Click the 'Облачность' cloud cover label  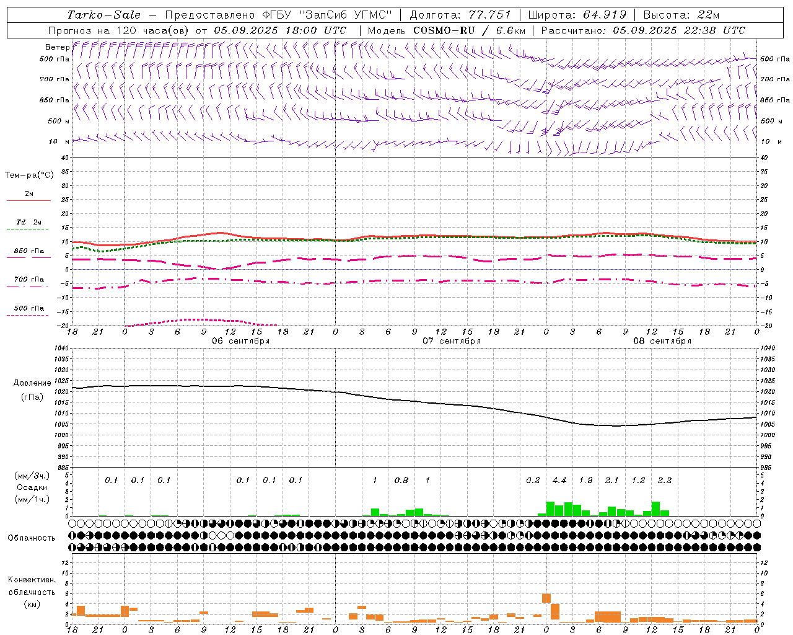click(32, 538)
